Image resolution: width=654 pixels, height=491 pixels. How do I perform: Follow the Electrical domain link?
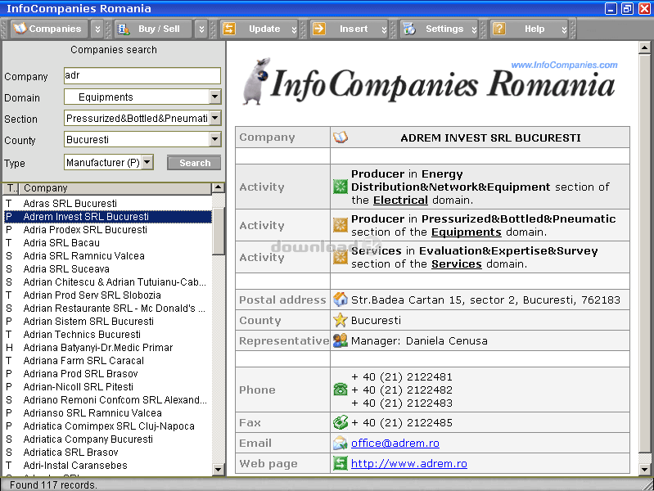[x=400, y=200]
